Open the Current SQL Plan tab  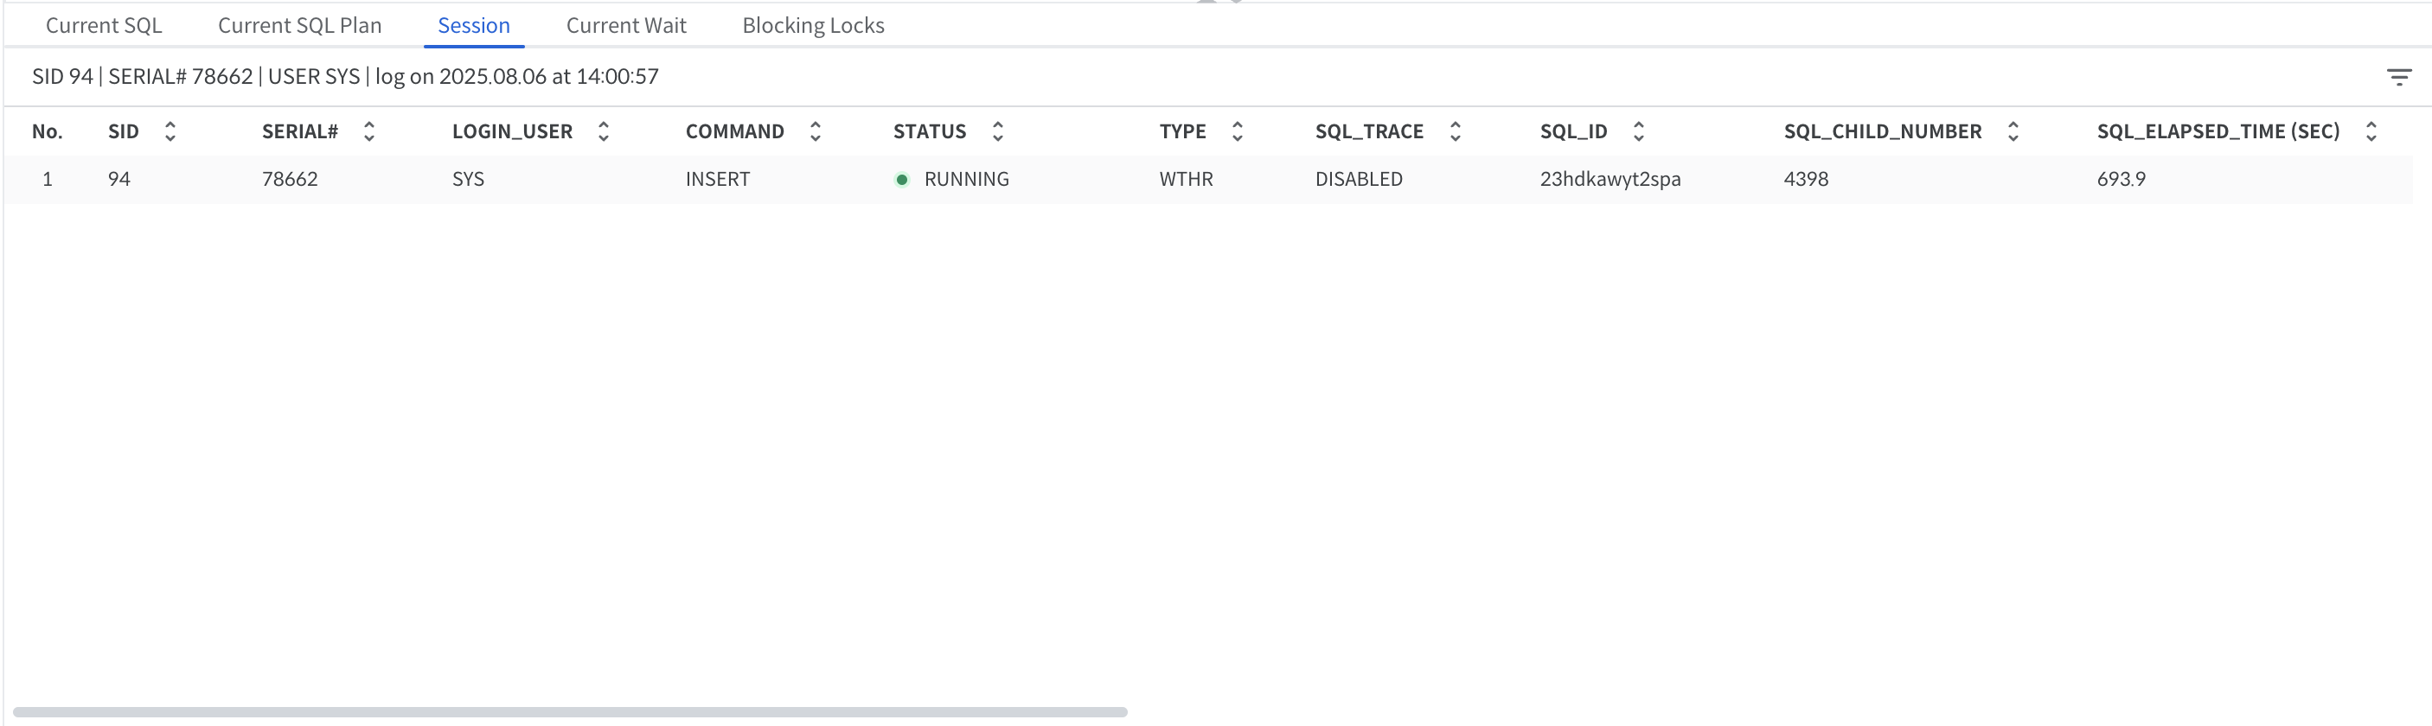point(299,25)
